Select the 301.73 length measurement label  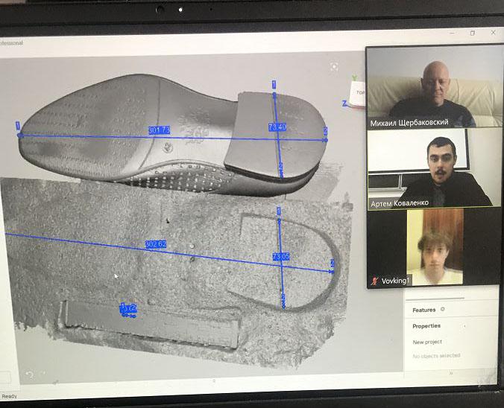tap(159, 130)
